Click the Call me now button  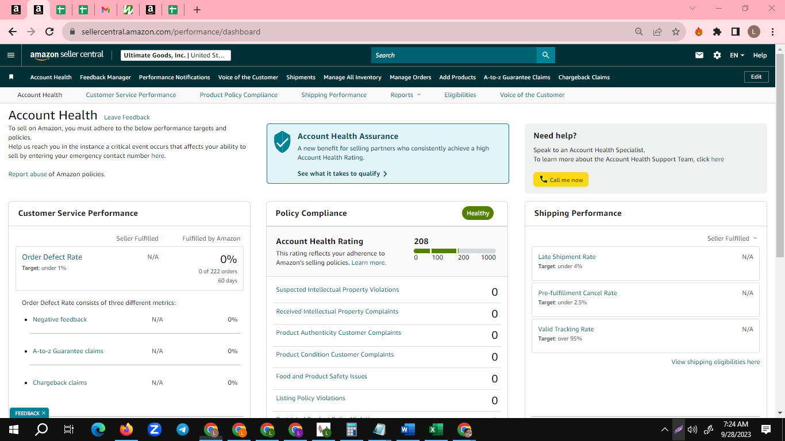tap(561, 180)
